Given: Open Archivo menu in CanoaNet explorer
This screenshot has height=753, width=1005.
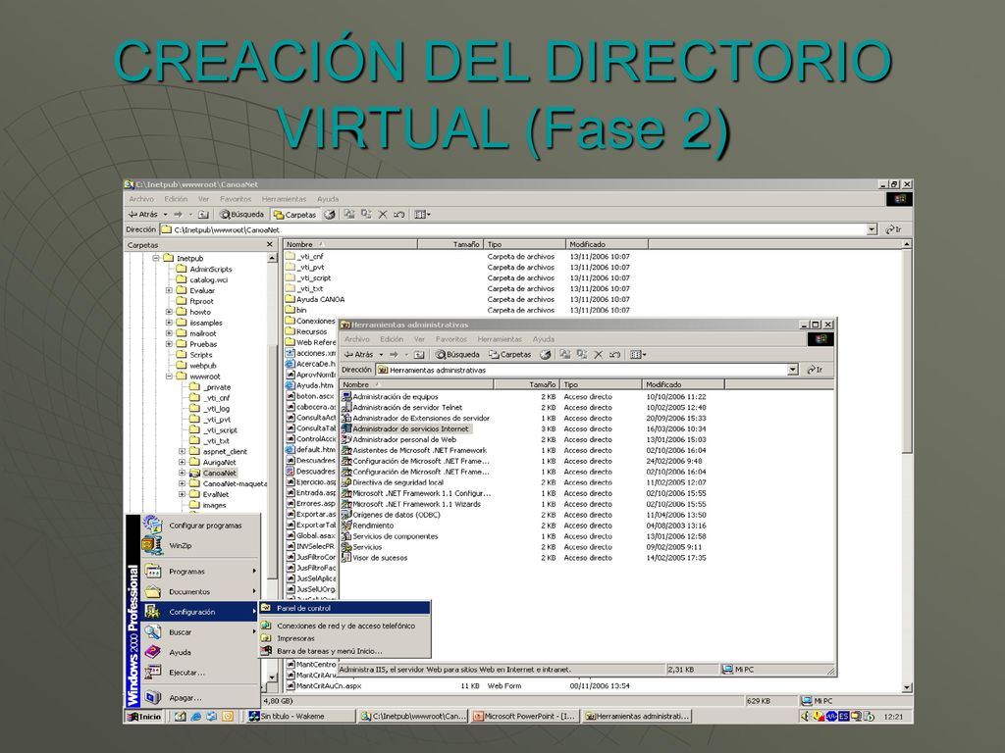Looking at the screenshot, I should (141, 199).
